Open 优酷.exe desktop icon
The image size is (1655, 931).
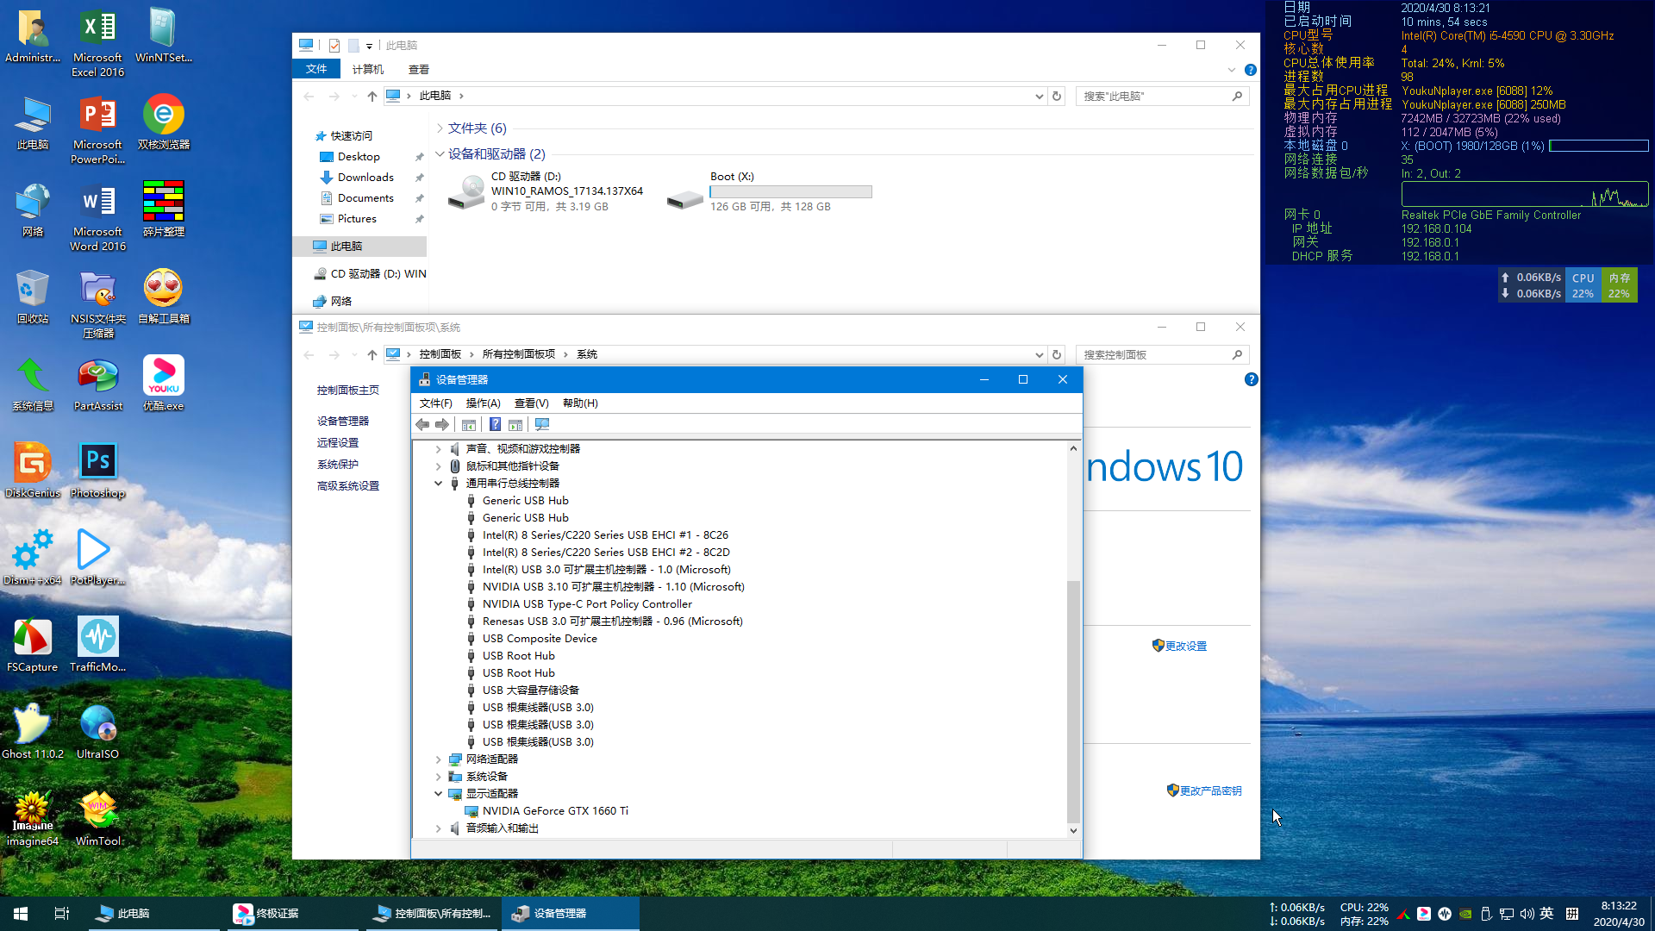[x=163, y=384]
